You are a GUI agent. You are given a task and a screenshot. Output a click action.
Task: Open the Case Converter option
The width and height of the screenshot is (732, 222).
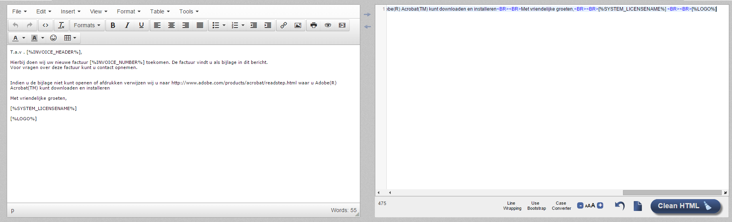[561, 206]
